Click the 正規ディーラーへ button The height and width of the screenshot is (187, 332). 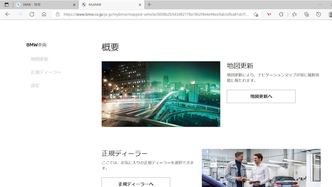tap(136, 182)
